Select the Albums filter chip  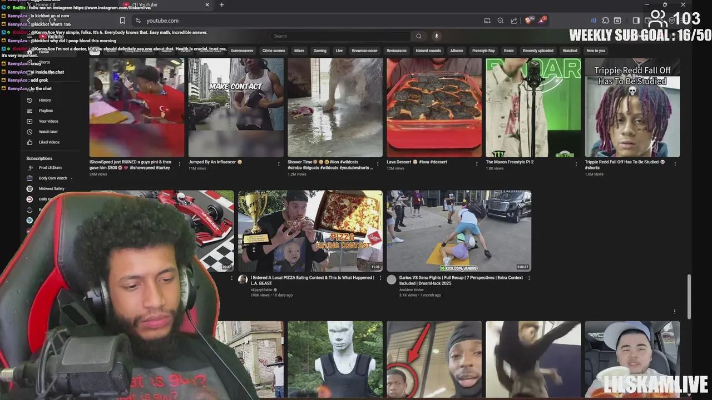click(x=457, y=51)
